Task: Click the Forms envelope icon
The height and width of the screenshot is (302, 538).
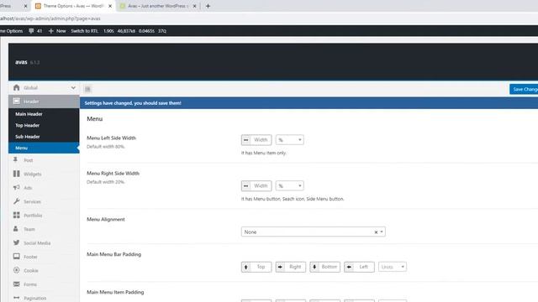Action: pyautogui.click(x=16, y=284)
